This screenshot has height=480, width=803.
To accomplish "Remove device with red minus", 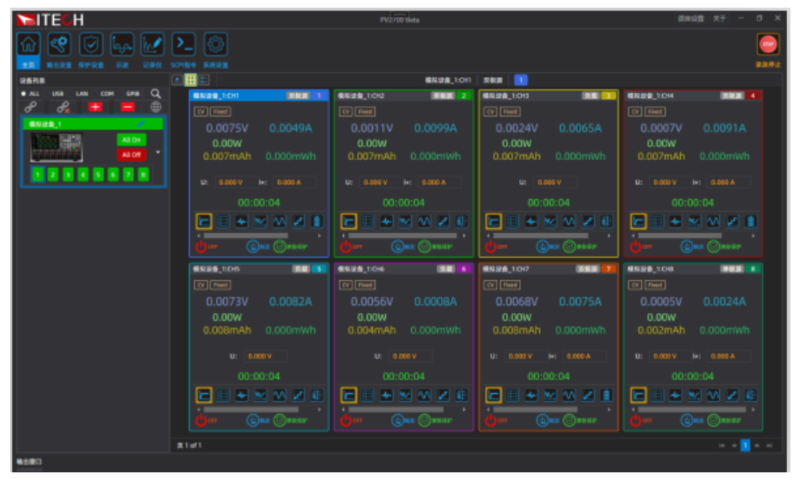I will click(128, 107).
